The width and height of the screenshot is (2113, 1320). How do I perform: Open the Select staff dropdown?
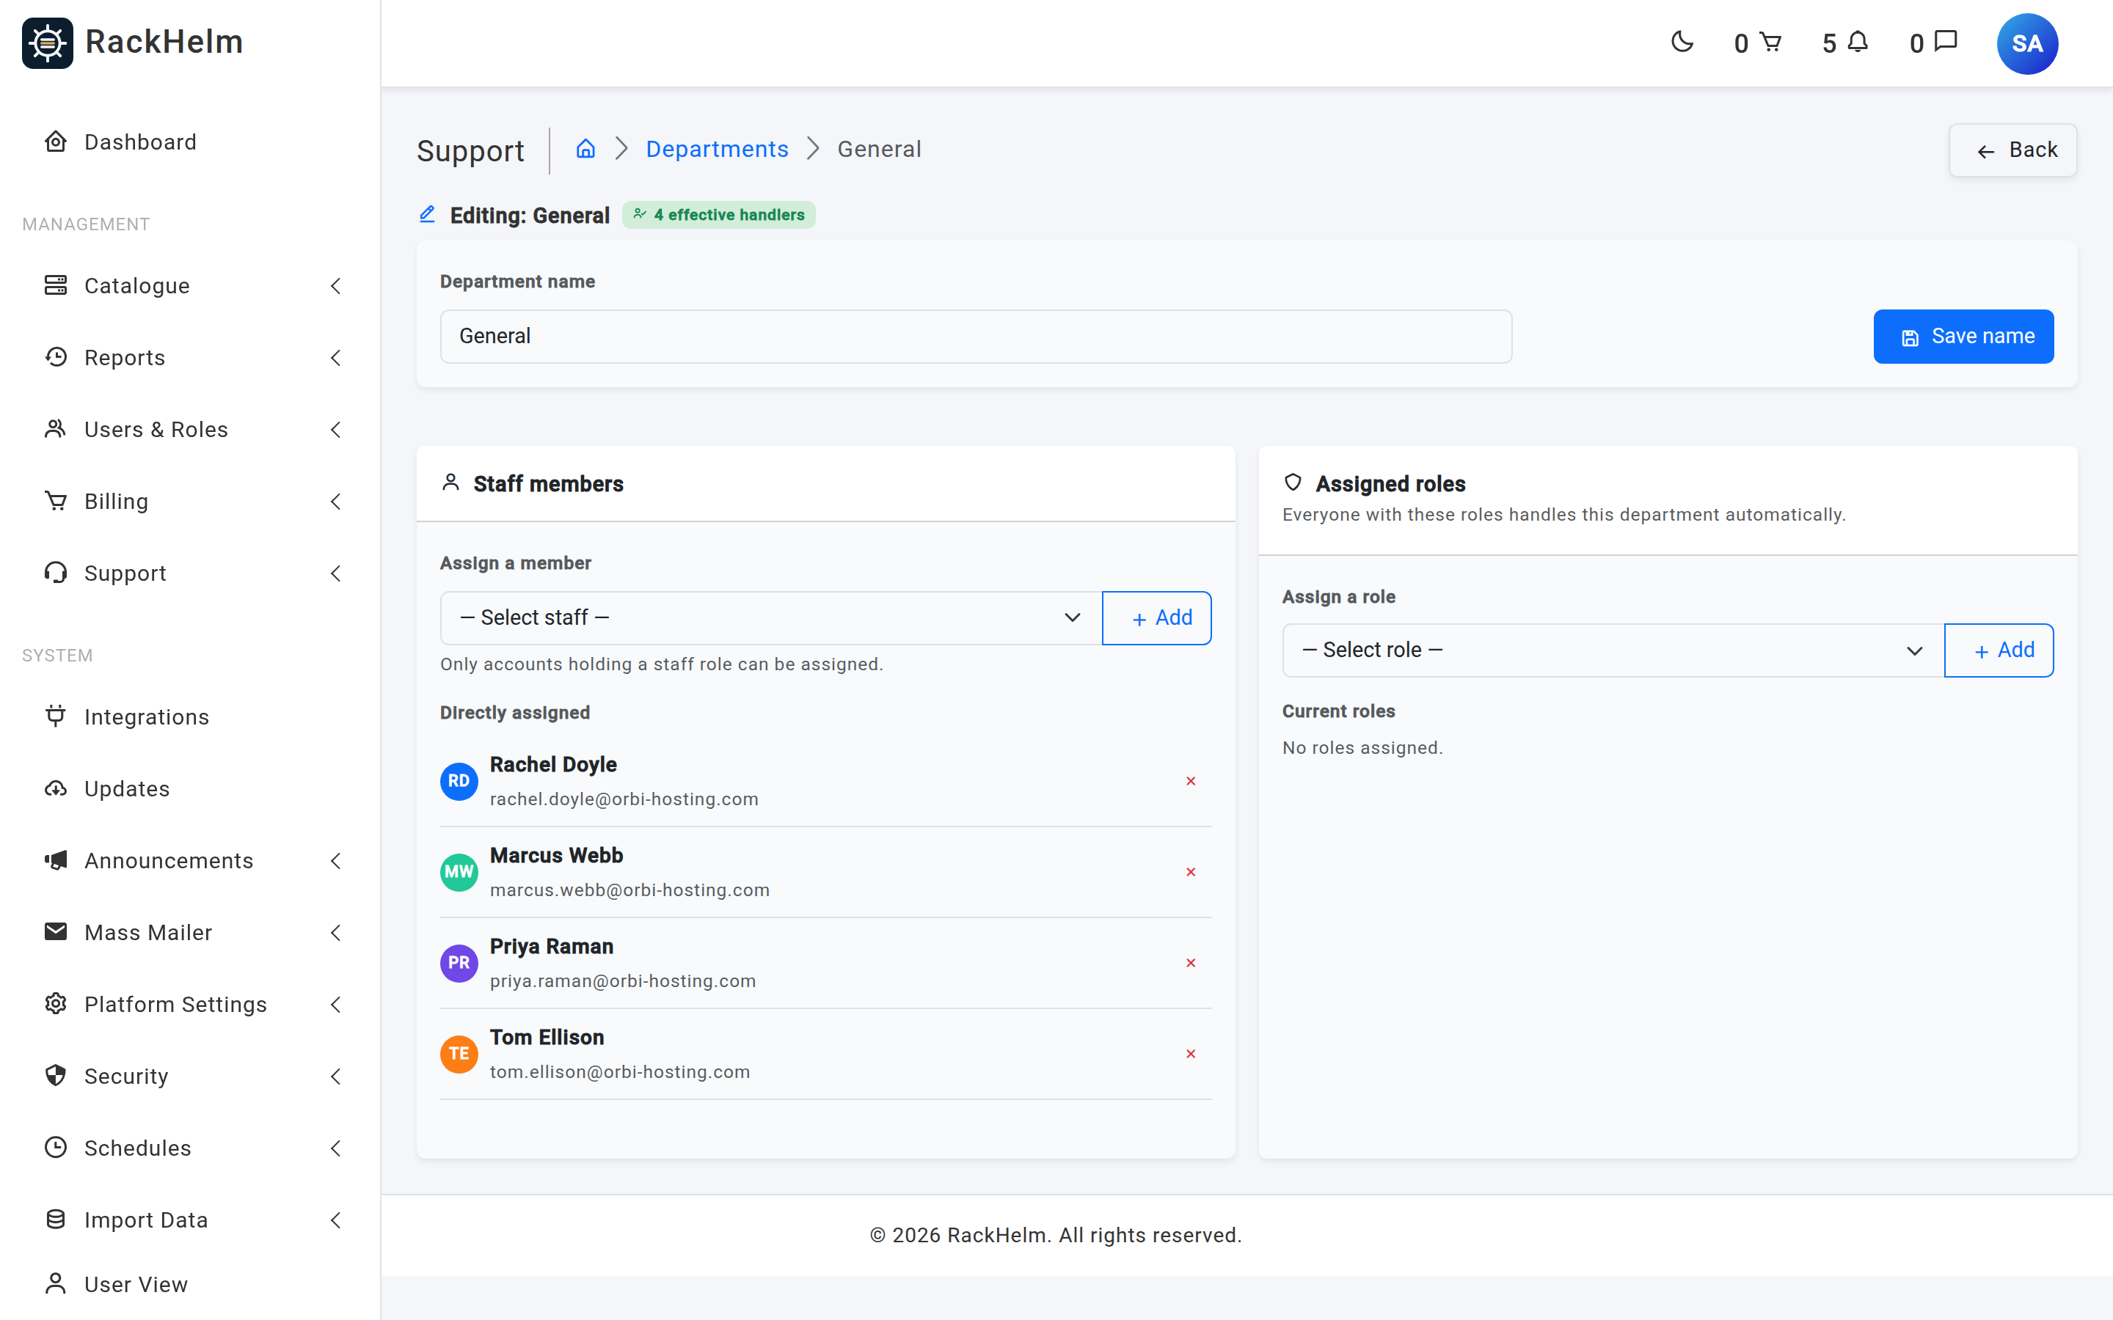771,618
